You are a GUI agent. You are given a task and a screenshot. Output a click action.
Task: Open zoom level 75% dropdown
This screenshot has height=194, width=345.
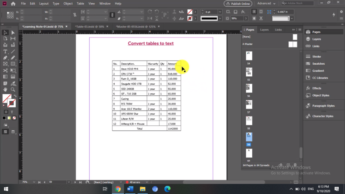click(x=34, y=182)
